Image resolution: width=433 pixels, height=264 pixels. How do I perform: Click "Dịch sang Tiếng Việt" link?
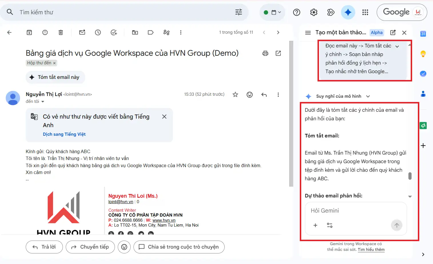[64, 134]
